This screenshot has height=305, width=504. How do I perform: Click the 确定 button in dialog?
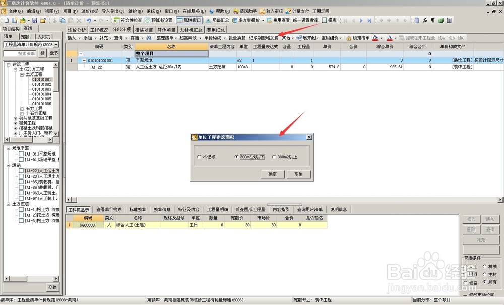273,174
